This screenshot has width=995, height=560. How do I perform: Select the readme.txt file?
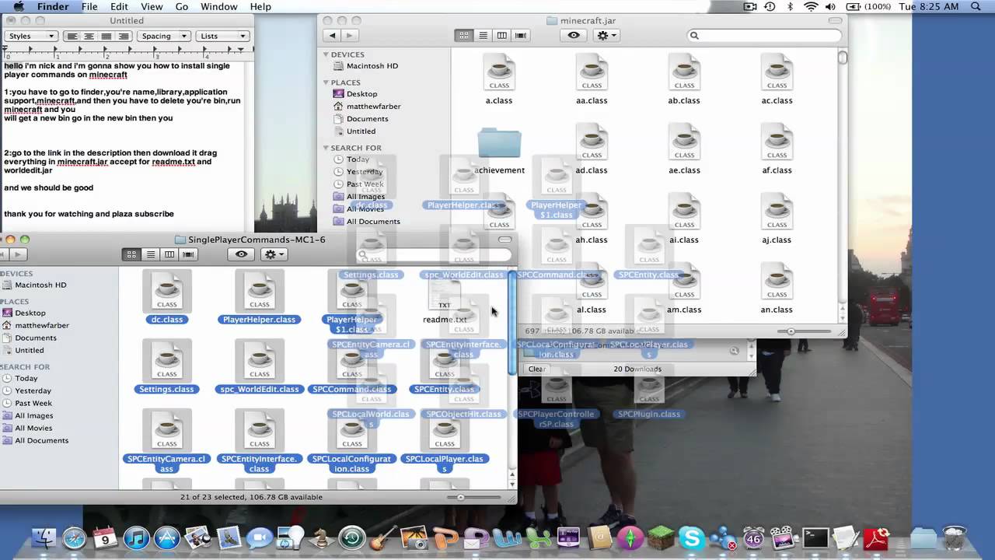tap(445, 302)
